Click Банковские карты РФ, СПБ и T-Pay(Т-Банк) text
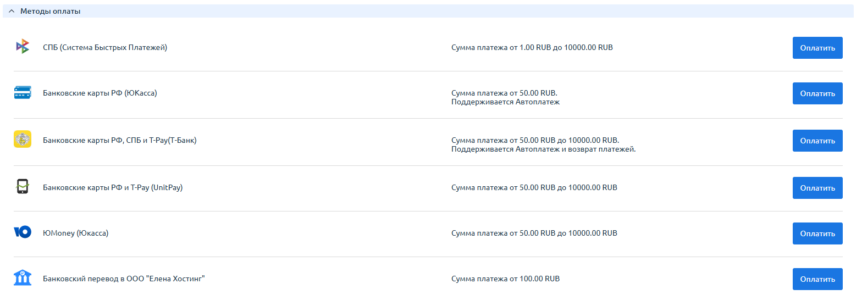This screenshot has width=862, height=306. (119, 141)
